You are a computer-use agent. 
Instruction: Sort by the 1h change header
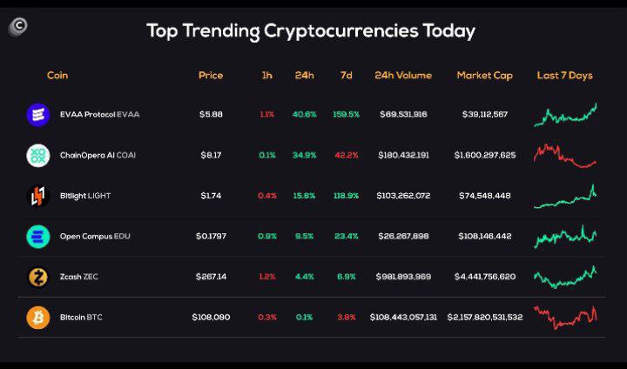coord(266,76)
